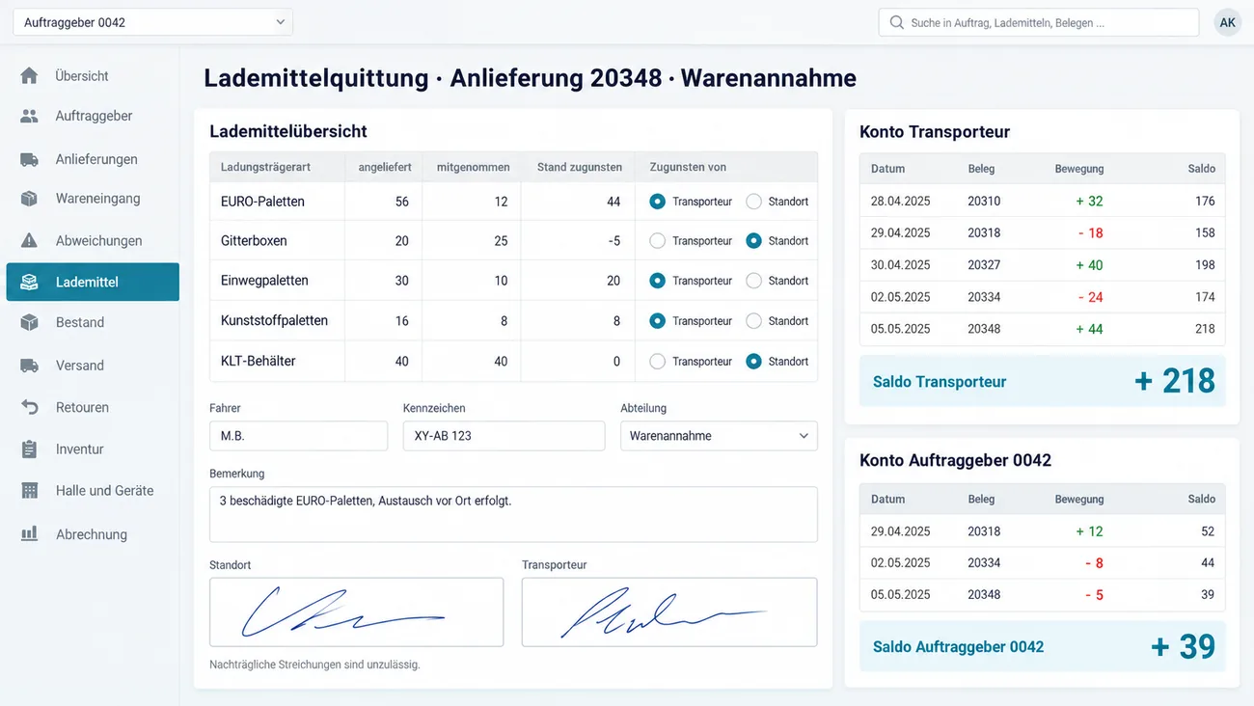The image size is (1254, 706).
Task: Click the Retouren return arrow icon
Action: [29, 407]
